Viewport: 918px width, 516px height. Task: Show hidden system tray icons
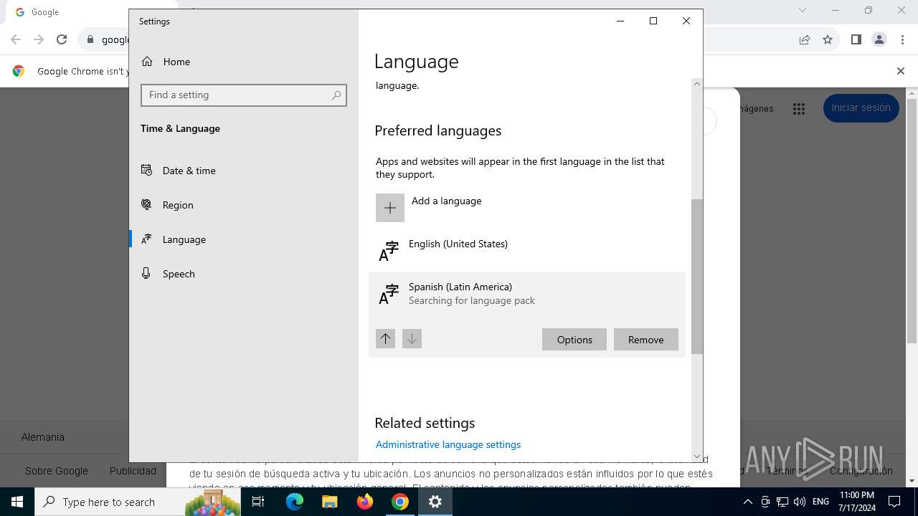(x=747, y=502)
